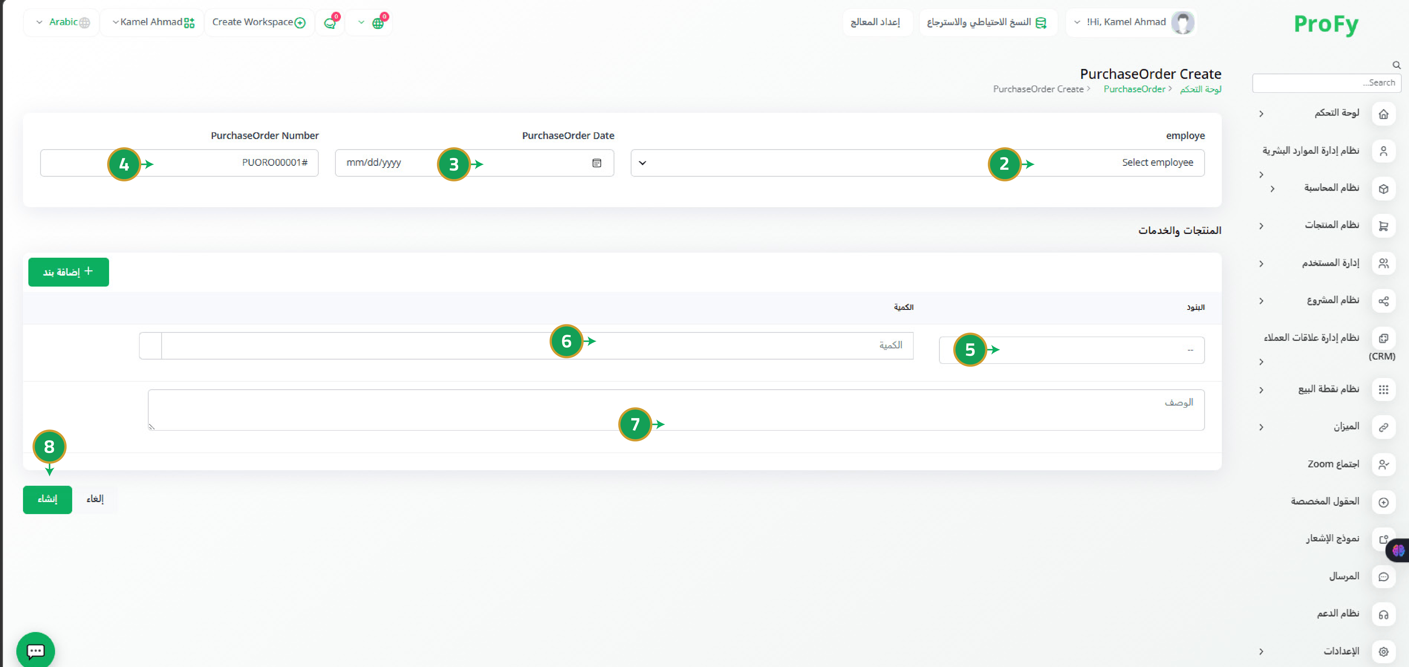This screenshot has height=667, width=1409.
Task: Click the sidebar search magnifier icon
Action: [x=1396, y=65]
